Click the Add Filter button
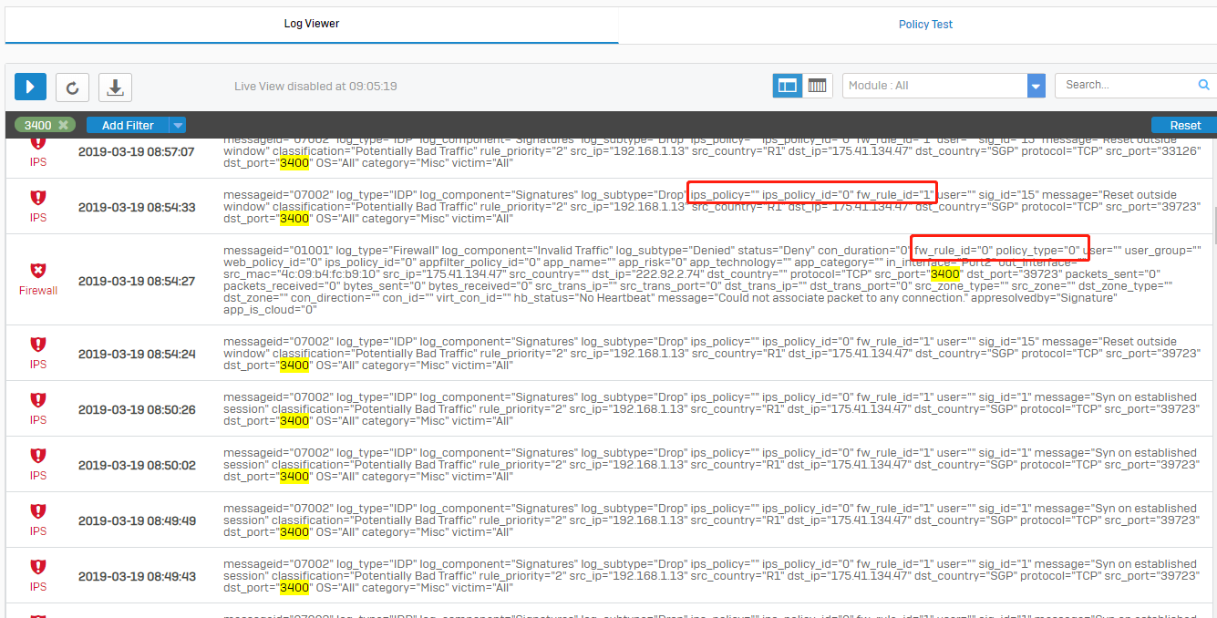This screenshot has width=1217, height=618. [128, 125]
